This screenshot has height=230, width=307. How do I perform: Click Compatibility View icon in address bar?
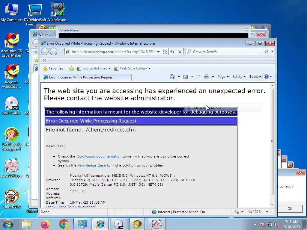[x=165, y=52]
